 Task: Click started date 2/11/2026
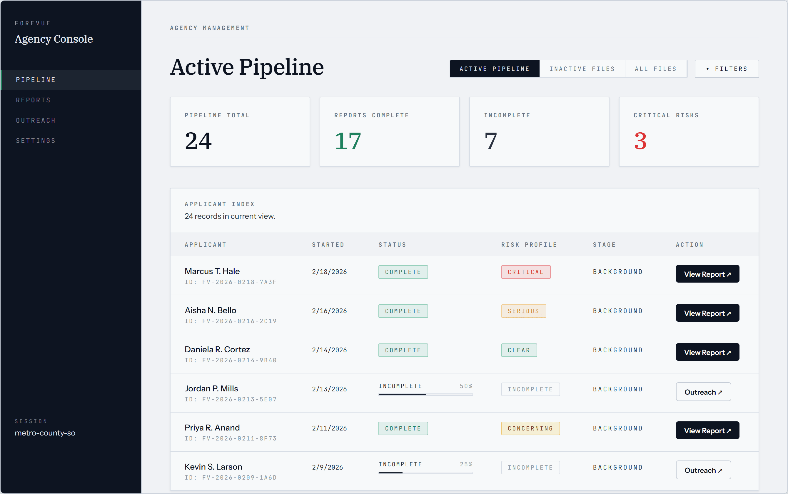pyautogui.click(x=329, y=428)
